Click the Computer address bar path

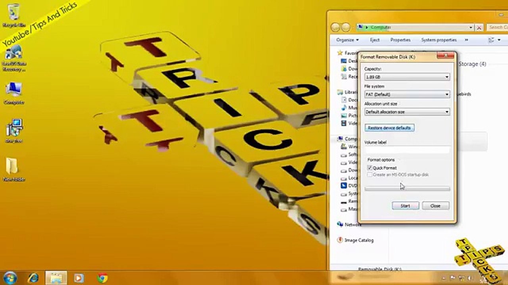point(381,27)
